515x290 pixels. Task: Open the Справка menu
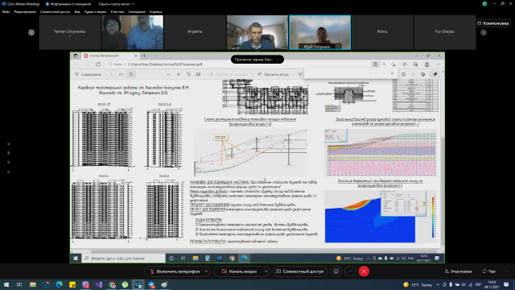click(x=155, y=11)
